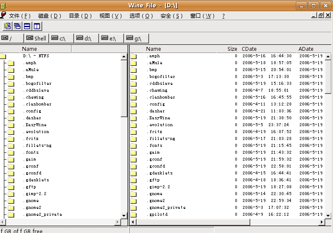Select .gconfd in the left tree
333x233 pixels.
click(32, 173)
